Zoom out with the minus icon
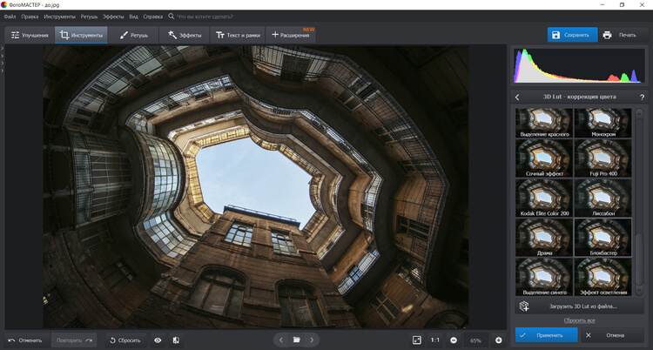 (x=454, y=340)
